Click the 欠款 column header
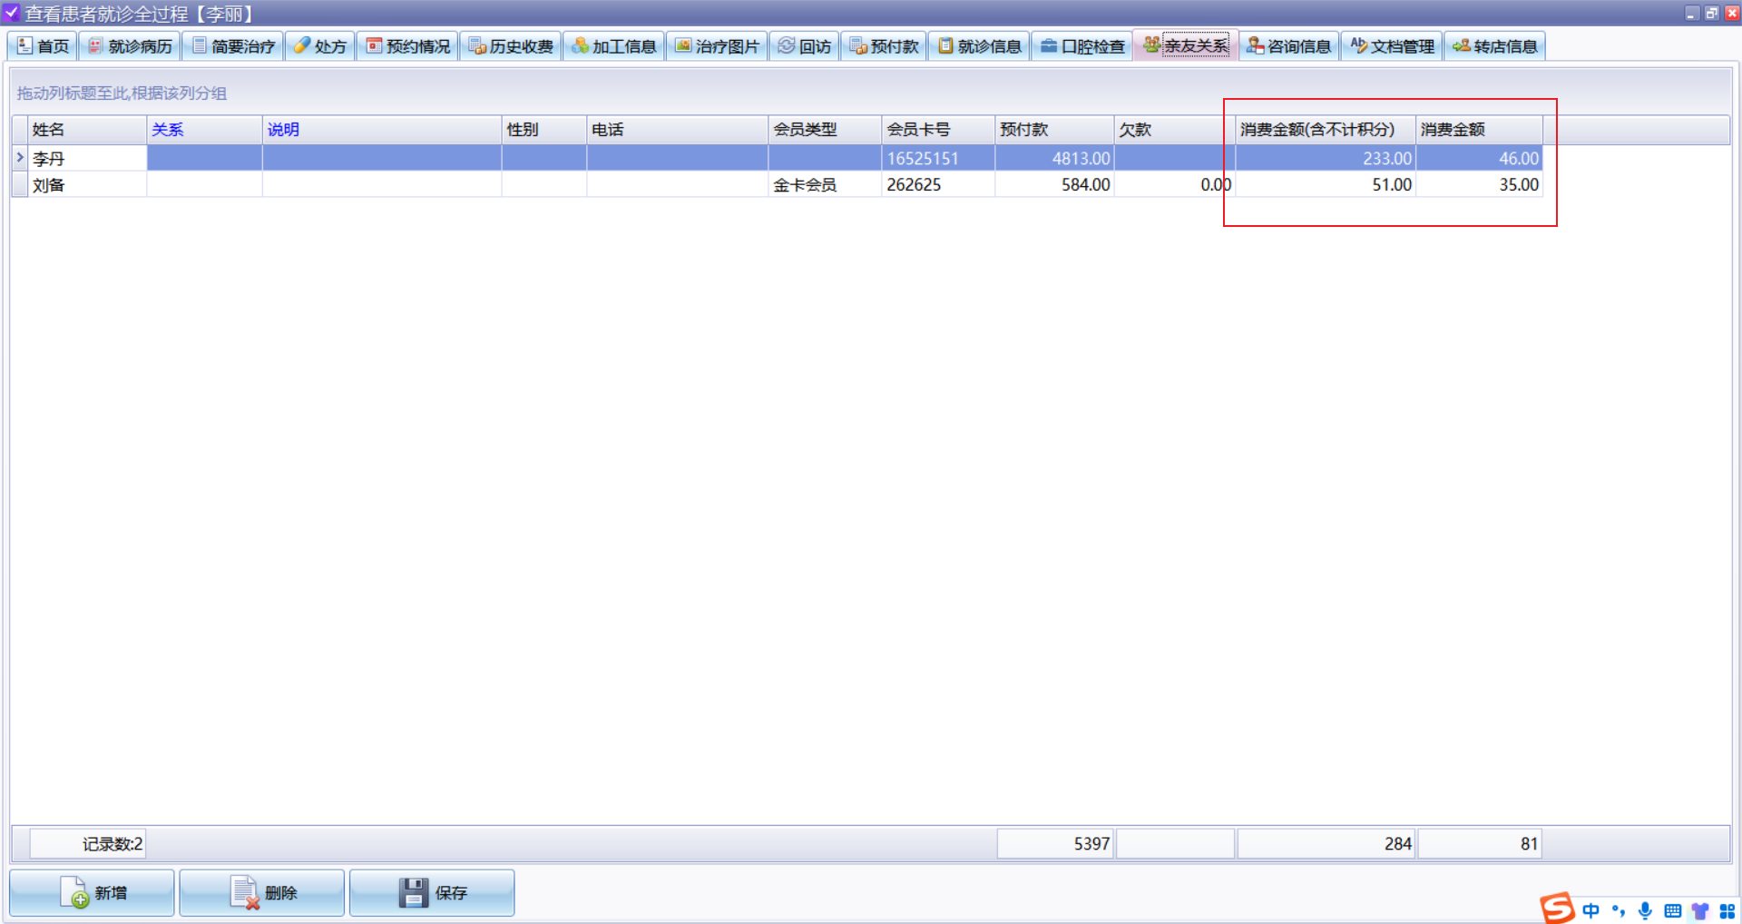The image size is (1742, 924). pos(1174,130)
